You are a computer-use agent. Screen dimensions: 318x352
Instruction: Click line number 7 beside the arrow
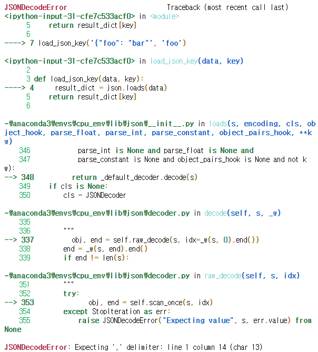(x=32, y=43)
